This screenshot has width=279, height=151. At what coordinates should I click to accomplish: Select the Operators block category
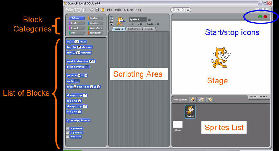(95, 28)
